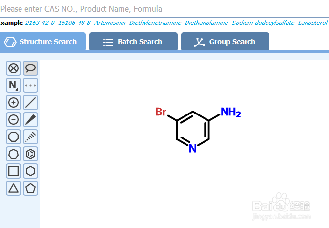This screenshot has width=329, height=228.
Task: Select the single bond line tool
Action: click(30, 103)
